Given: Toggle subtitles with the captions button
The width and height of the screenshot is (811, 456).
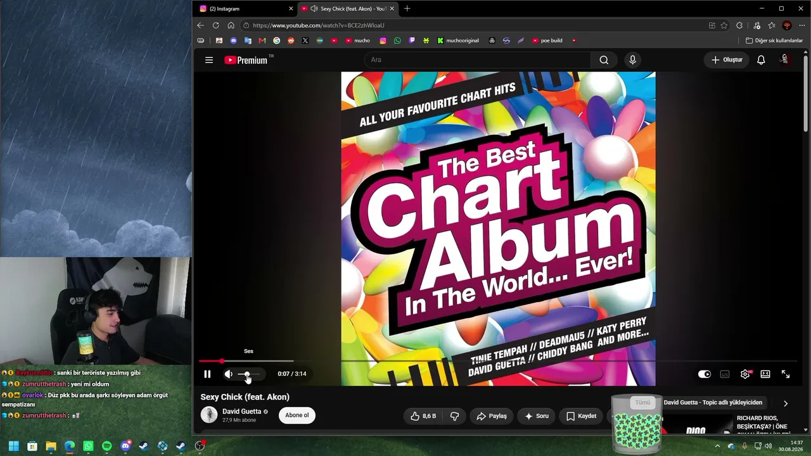Looking at the screenshot, I should coord(725,374).
